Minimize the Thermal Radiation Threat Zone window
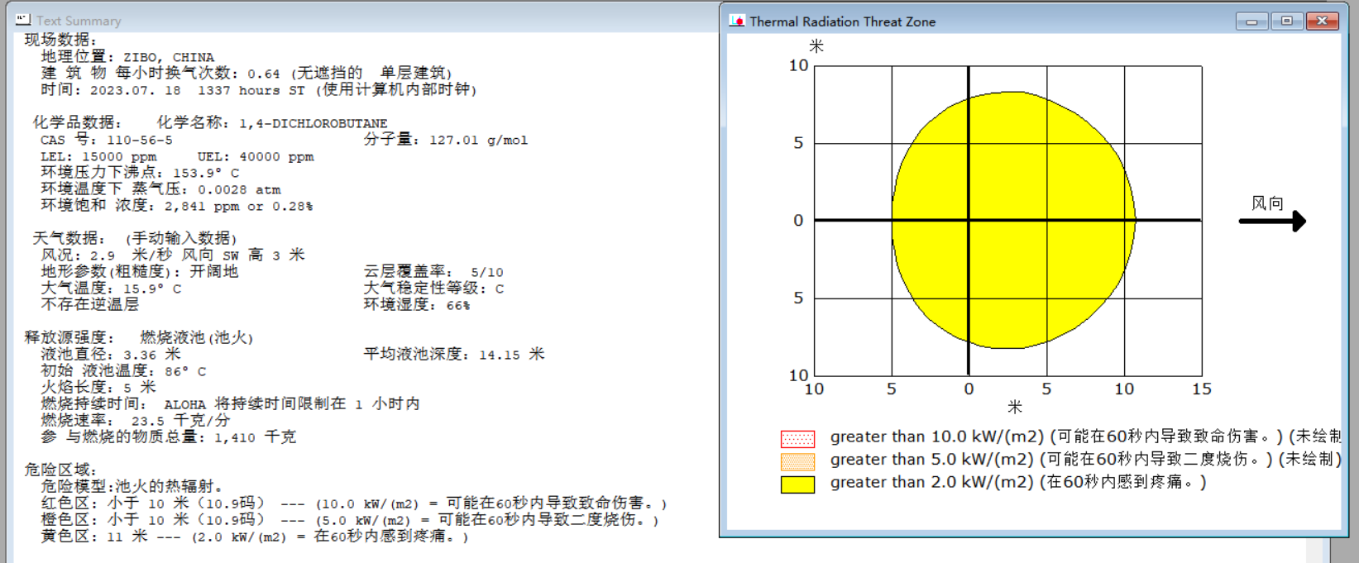The width and height of the screenshot is (1359, 563). point(1251,21)
